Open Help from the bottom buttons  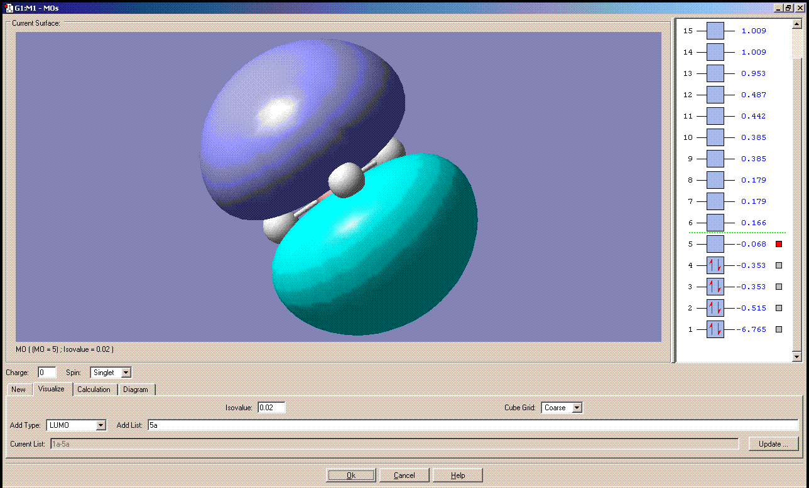(458, 475)
